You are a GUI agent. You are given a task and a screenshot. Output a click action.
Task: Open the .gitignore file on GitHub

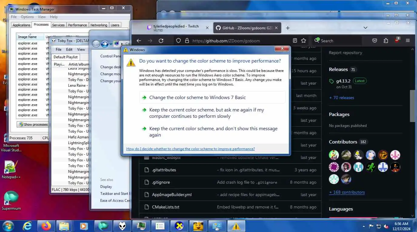[161, 182]
